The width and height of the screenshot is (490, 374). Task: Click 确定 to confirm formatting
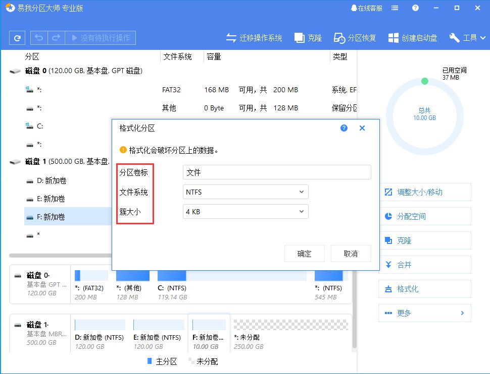point(305,254)
